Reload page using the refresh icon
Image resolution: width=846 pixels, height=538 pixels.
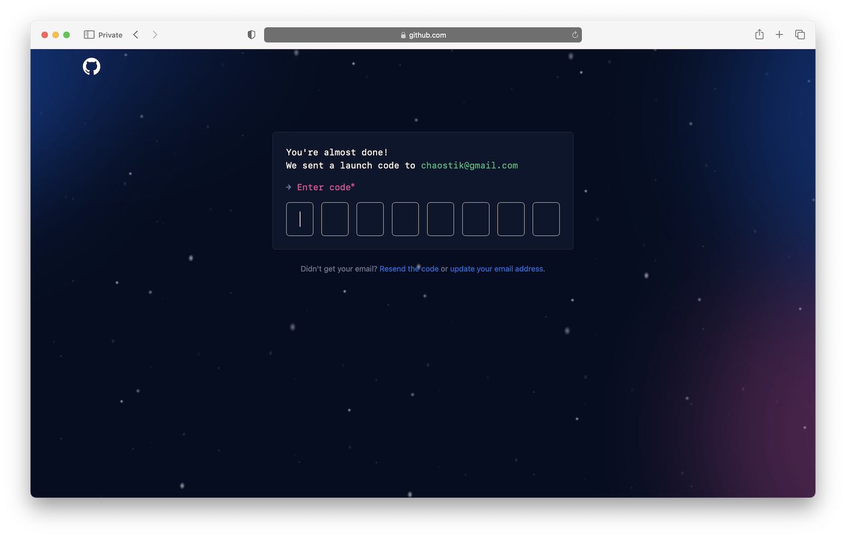click(x=575, y=35)
